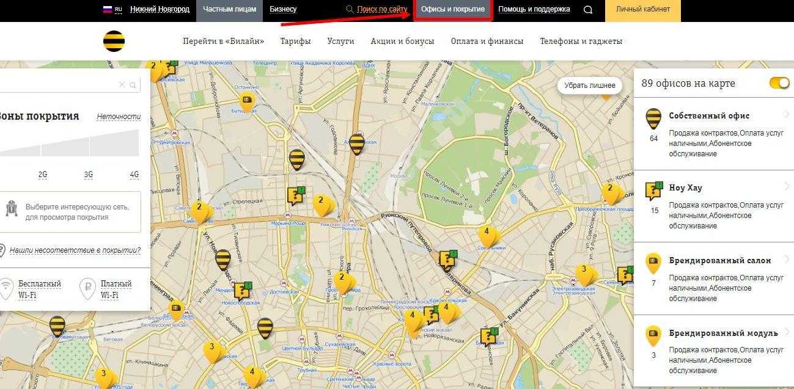Expand the Собственный офис chevron
The width and height of the screenshot is (794, 389).
click(x=787, y=115)
